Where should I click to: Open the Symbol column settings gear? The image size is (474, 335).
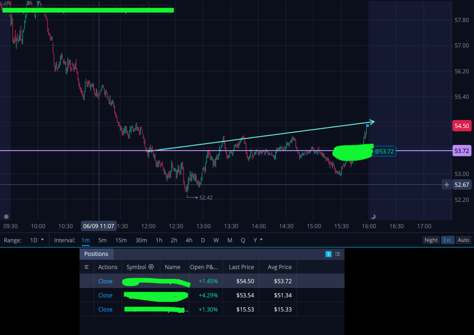[151, 267]
